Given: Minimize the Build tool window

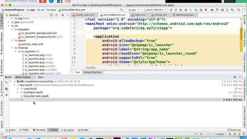Looking at the screenshot, I should pos(240,77).
